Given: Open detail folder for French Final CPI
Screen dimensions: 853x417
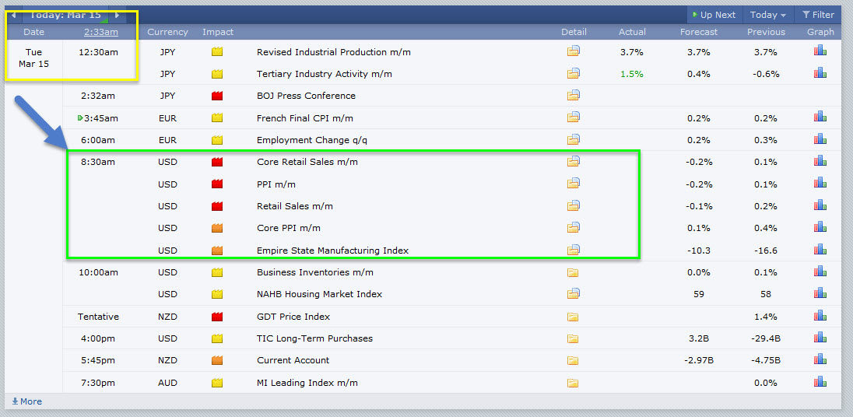Looking at the screenshot, I should (574, 117).
